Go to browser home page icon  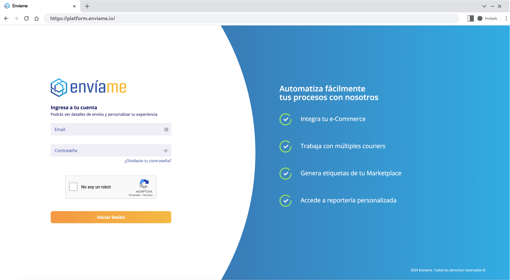[36, 18]
